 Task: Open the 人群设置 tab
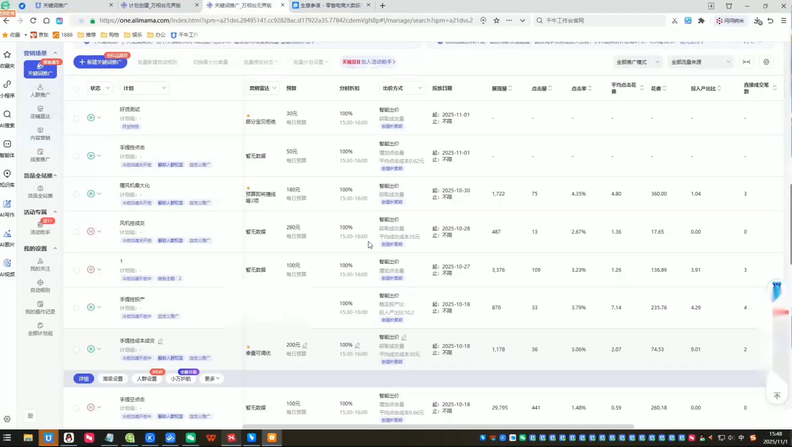(147, 379)
